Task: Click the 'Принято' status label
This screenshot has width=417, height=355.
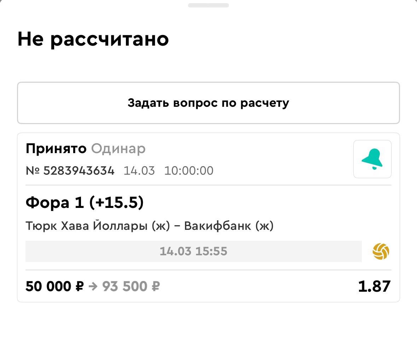Action: (56, 149)
